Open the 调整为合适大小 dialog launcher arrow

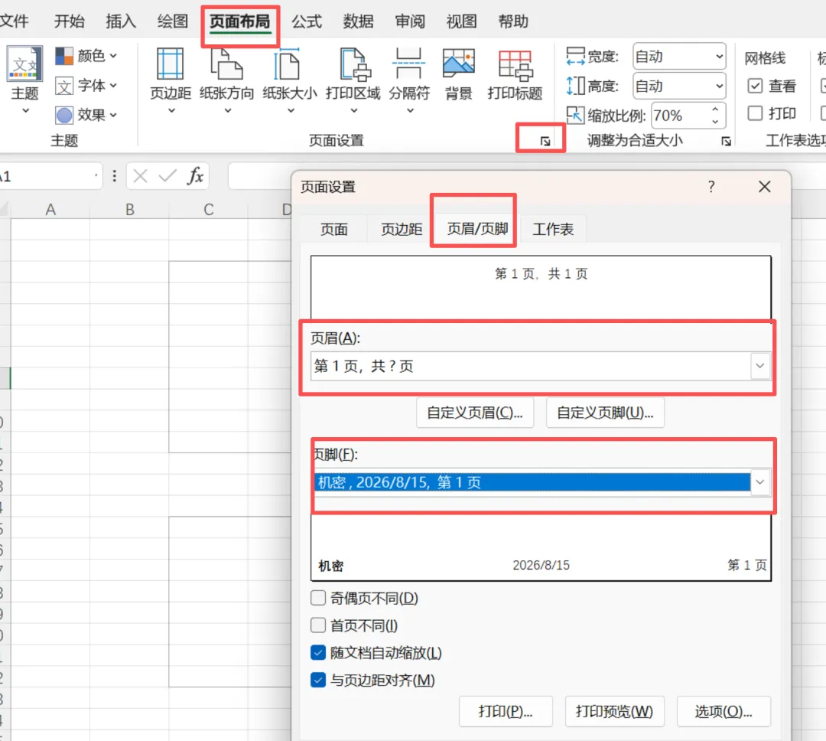pyautogui.click(x=726, y=141)
